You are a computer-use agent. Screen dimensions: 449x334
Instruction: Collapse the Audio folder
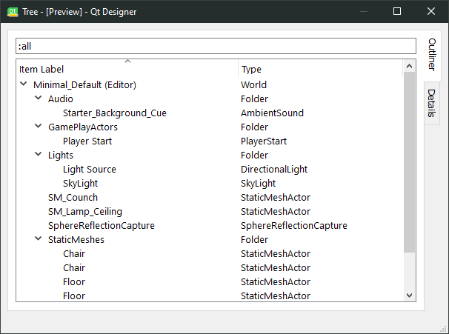[x=39, y=98]
